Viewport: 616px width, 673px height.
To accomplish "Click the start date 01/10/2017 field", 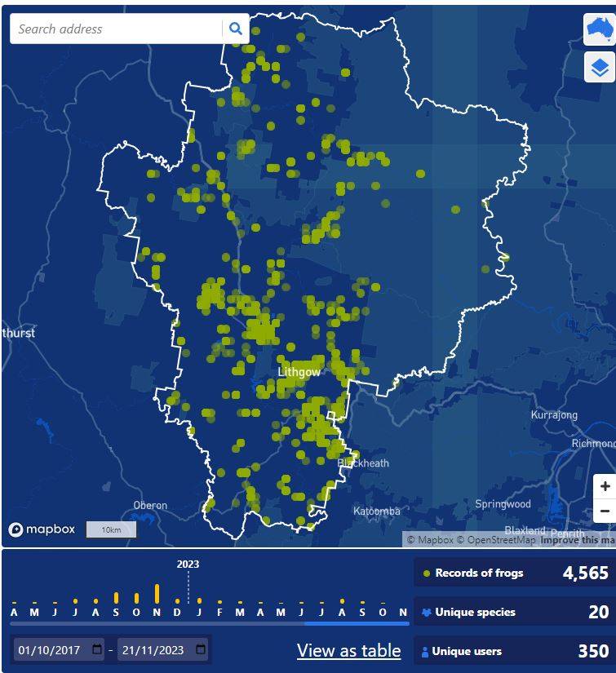I will pyautogui.click(x=60, y=650).
